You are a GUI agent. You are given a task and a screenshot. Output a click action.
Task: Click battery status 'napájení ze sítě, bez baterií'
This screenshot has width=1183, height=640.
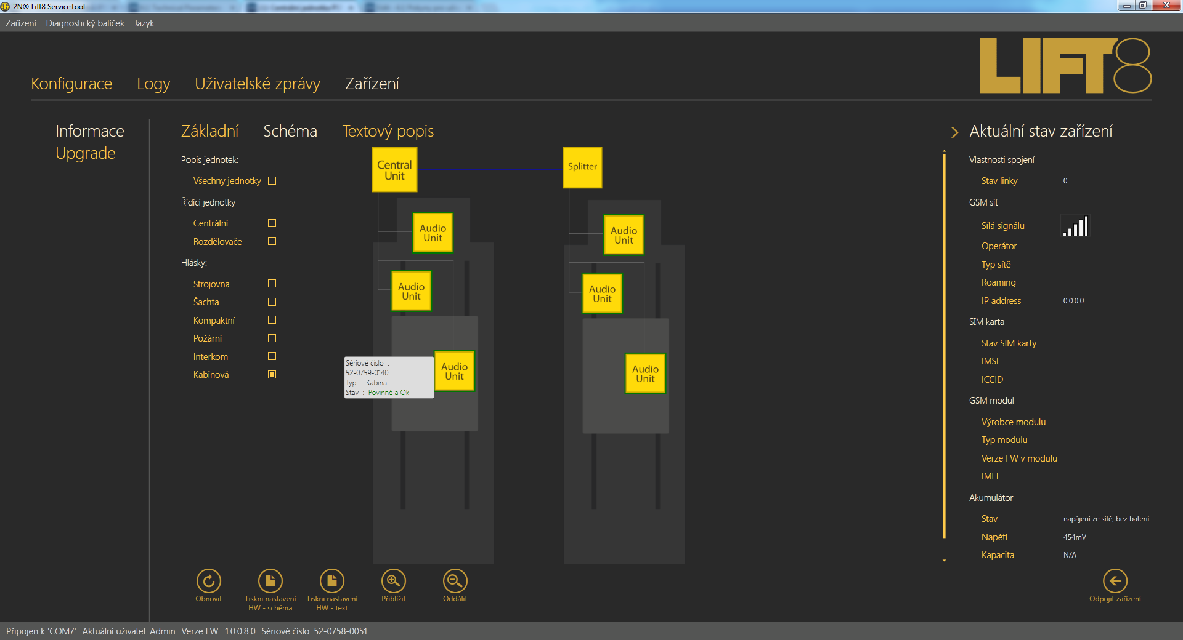(x=1106, y=519)
